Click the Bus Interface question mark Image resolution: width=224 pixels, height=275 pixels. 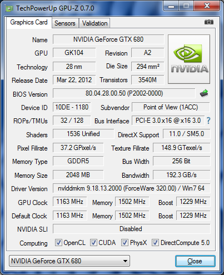pyautogui.click(x=208, y=121)
